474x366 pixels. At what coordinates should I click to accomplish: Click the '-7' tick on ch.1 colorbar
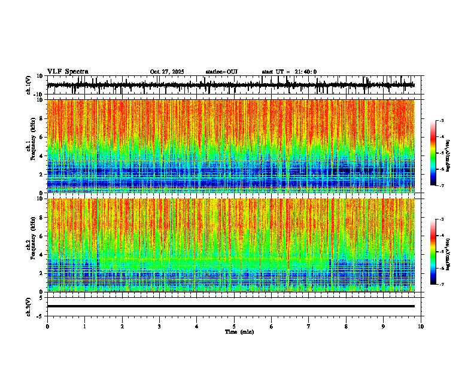tap(442, 185)
